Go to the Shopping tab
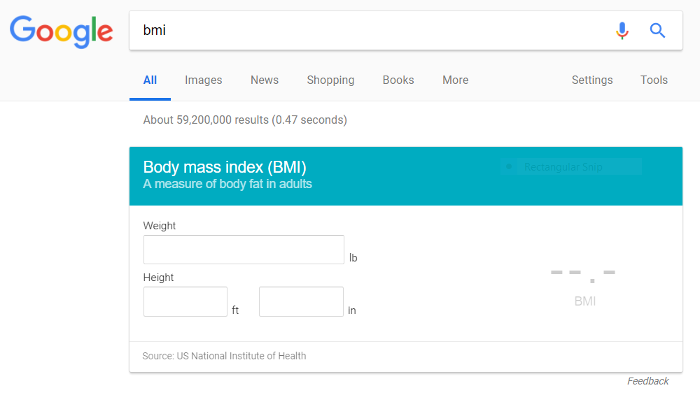The image size is (700, 395). (330, 80)
